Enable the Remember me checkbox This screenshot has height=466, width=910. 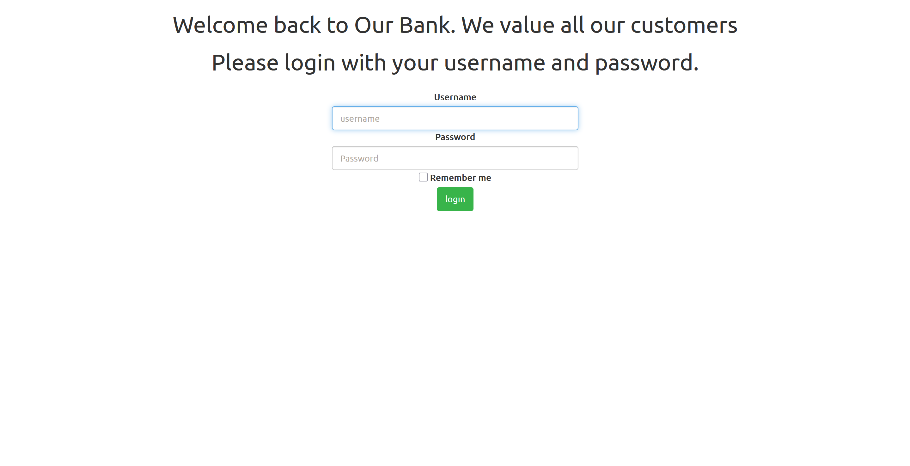[x=423, y=177]
